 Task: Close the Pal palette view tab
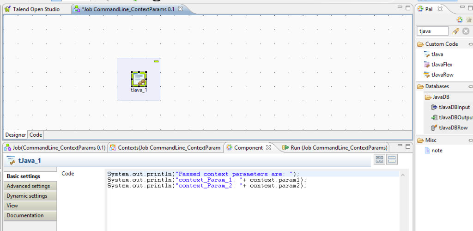click(440, 9)
